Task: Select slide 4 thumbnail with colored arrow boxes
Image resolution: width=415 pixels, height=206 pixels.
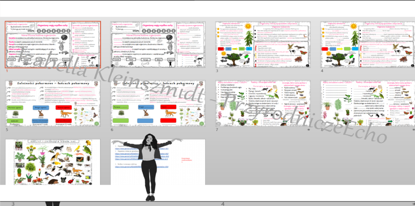Action: tap(368, 45)
